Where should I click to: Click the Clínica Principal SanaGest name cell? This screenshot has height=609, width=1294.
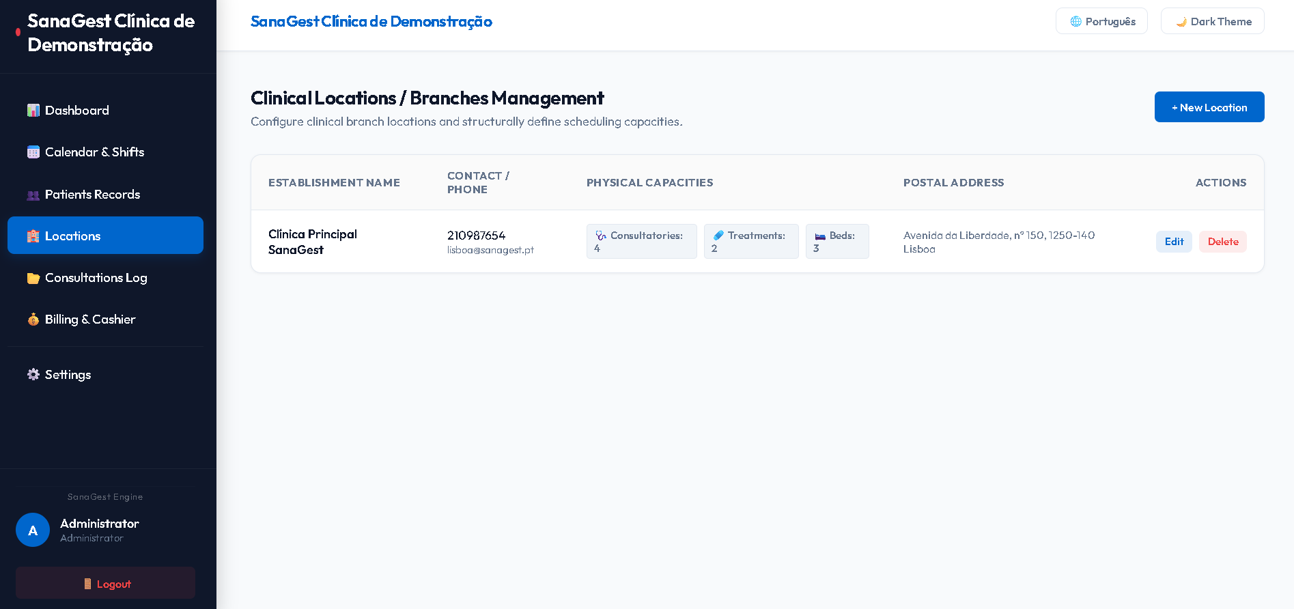[x=313, y=242]
